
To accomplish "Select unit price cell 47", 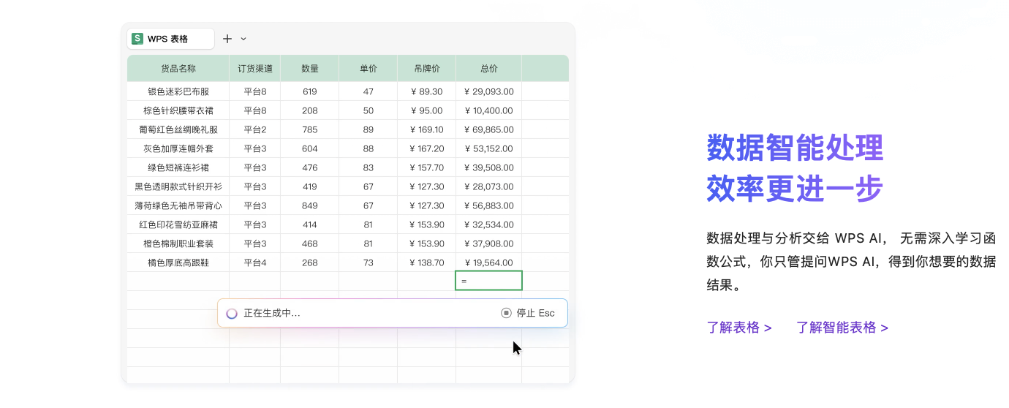I will 369,91.
